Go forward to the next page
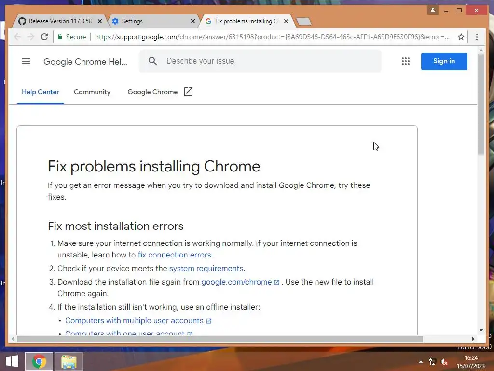Screen dimensions: 494x371 pos(31,37)
